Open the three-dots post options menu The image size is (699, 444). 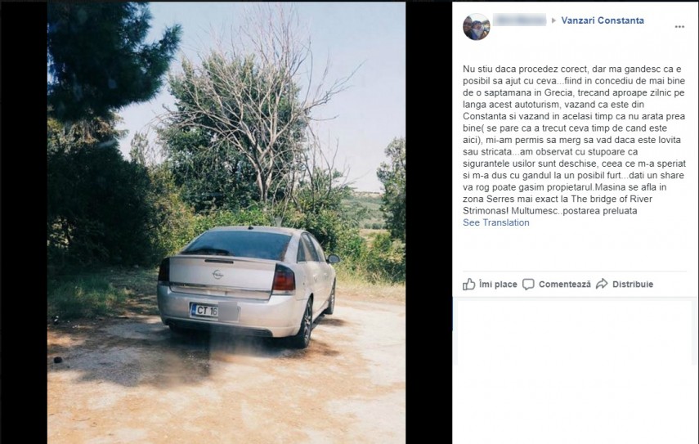point(679,27)
